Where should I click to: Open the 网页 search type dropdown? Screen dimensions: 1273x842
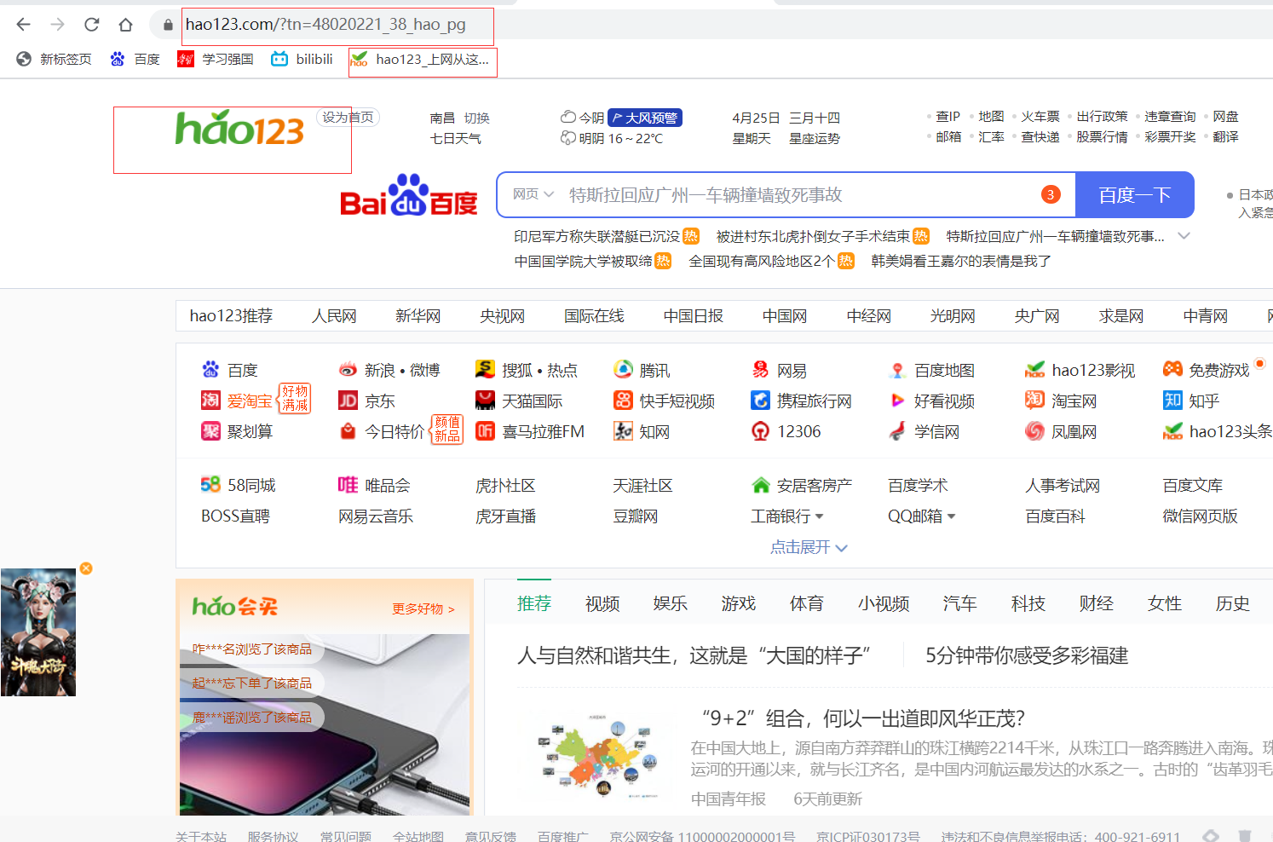(x=533, y=194)
